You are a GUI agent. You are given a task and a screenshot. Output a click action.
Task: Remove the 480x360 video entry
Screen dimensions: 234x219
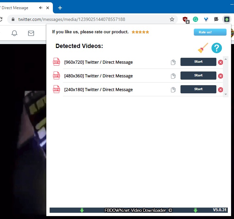(x=220, y=76)
